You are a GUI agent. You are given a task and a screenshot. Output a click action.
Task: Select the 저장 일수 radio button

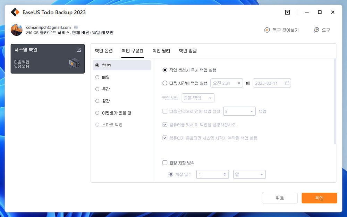click(x=171, y=175)
